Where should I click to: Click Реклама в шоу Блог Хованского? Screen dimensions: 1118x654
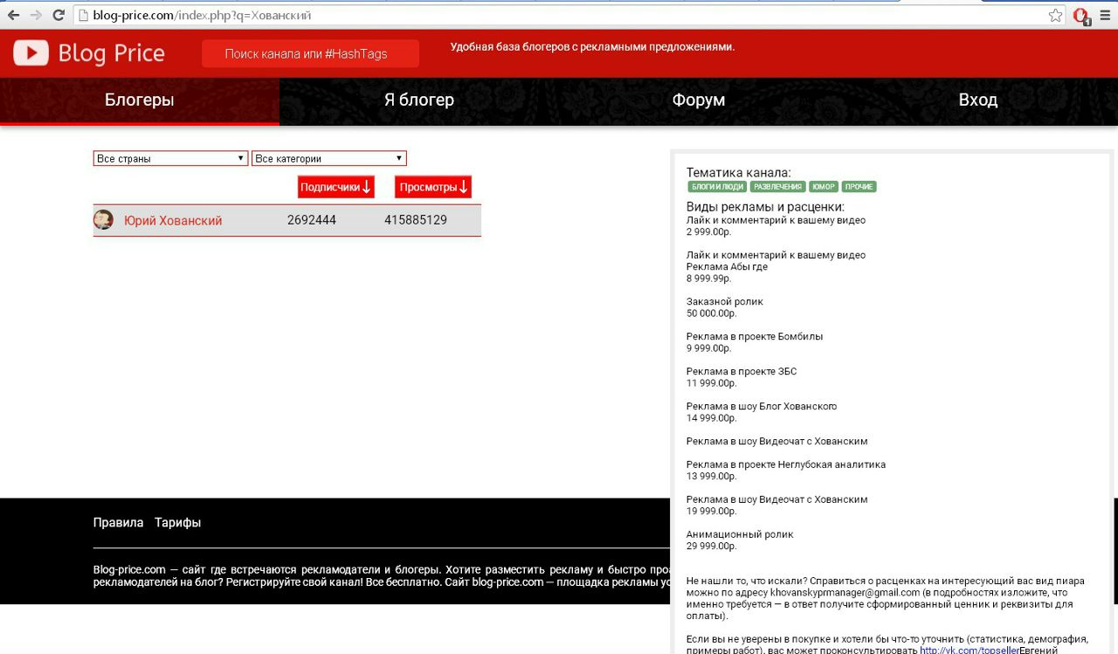point(762,406)
